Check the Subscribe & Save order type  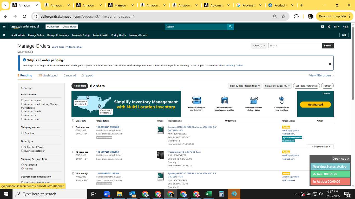point(22,147)
